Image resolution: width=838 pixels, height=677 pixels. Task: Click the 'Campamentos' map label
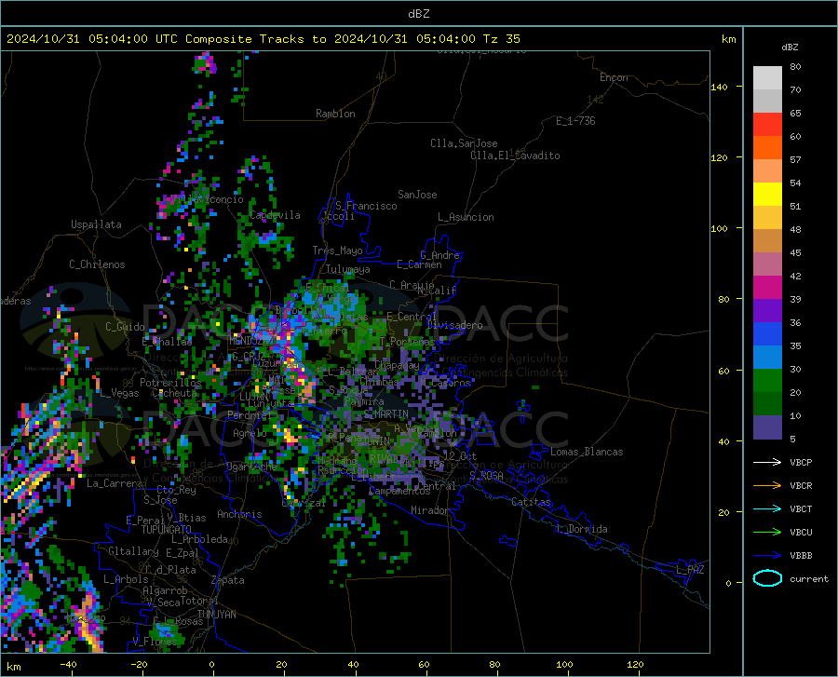coord(399,491)
